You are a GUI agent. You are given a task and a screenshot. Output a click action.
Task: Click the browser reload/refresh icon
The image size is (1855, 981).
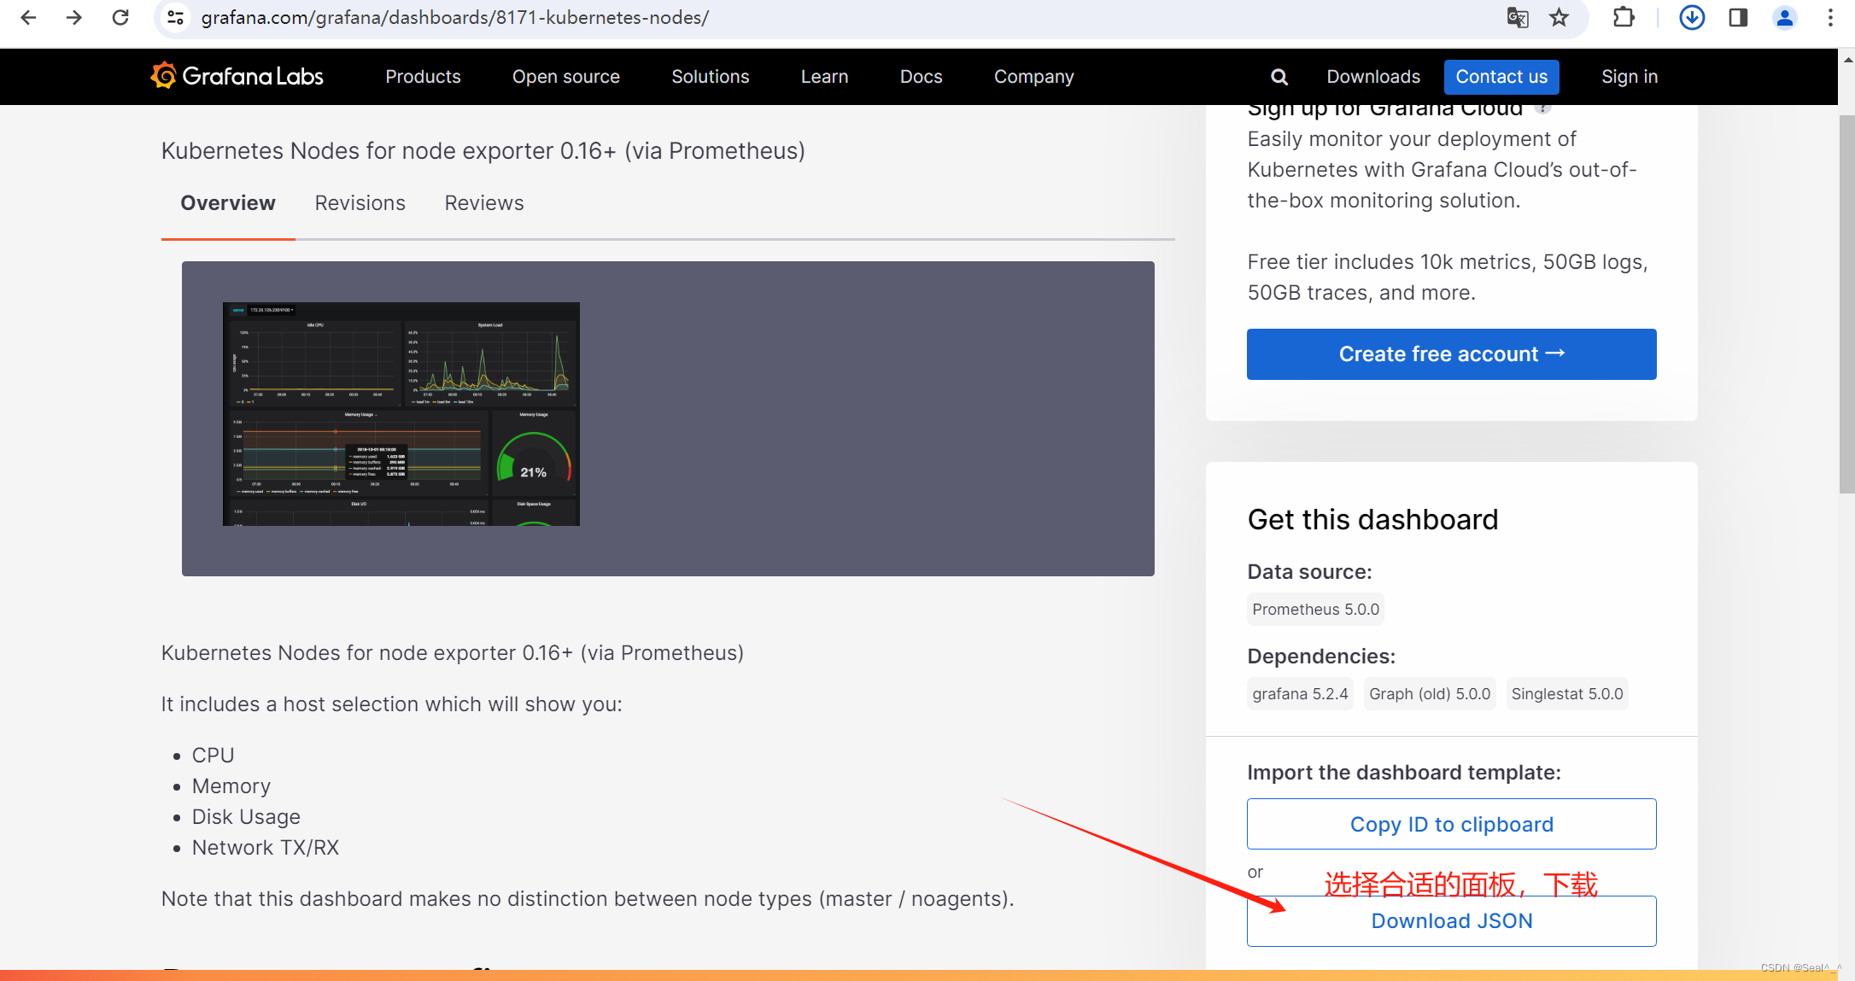(x=120, y=19)
